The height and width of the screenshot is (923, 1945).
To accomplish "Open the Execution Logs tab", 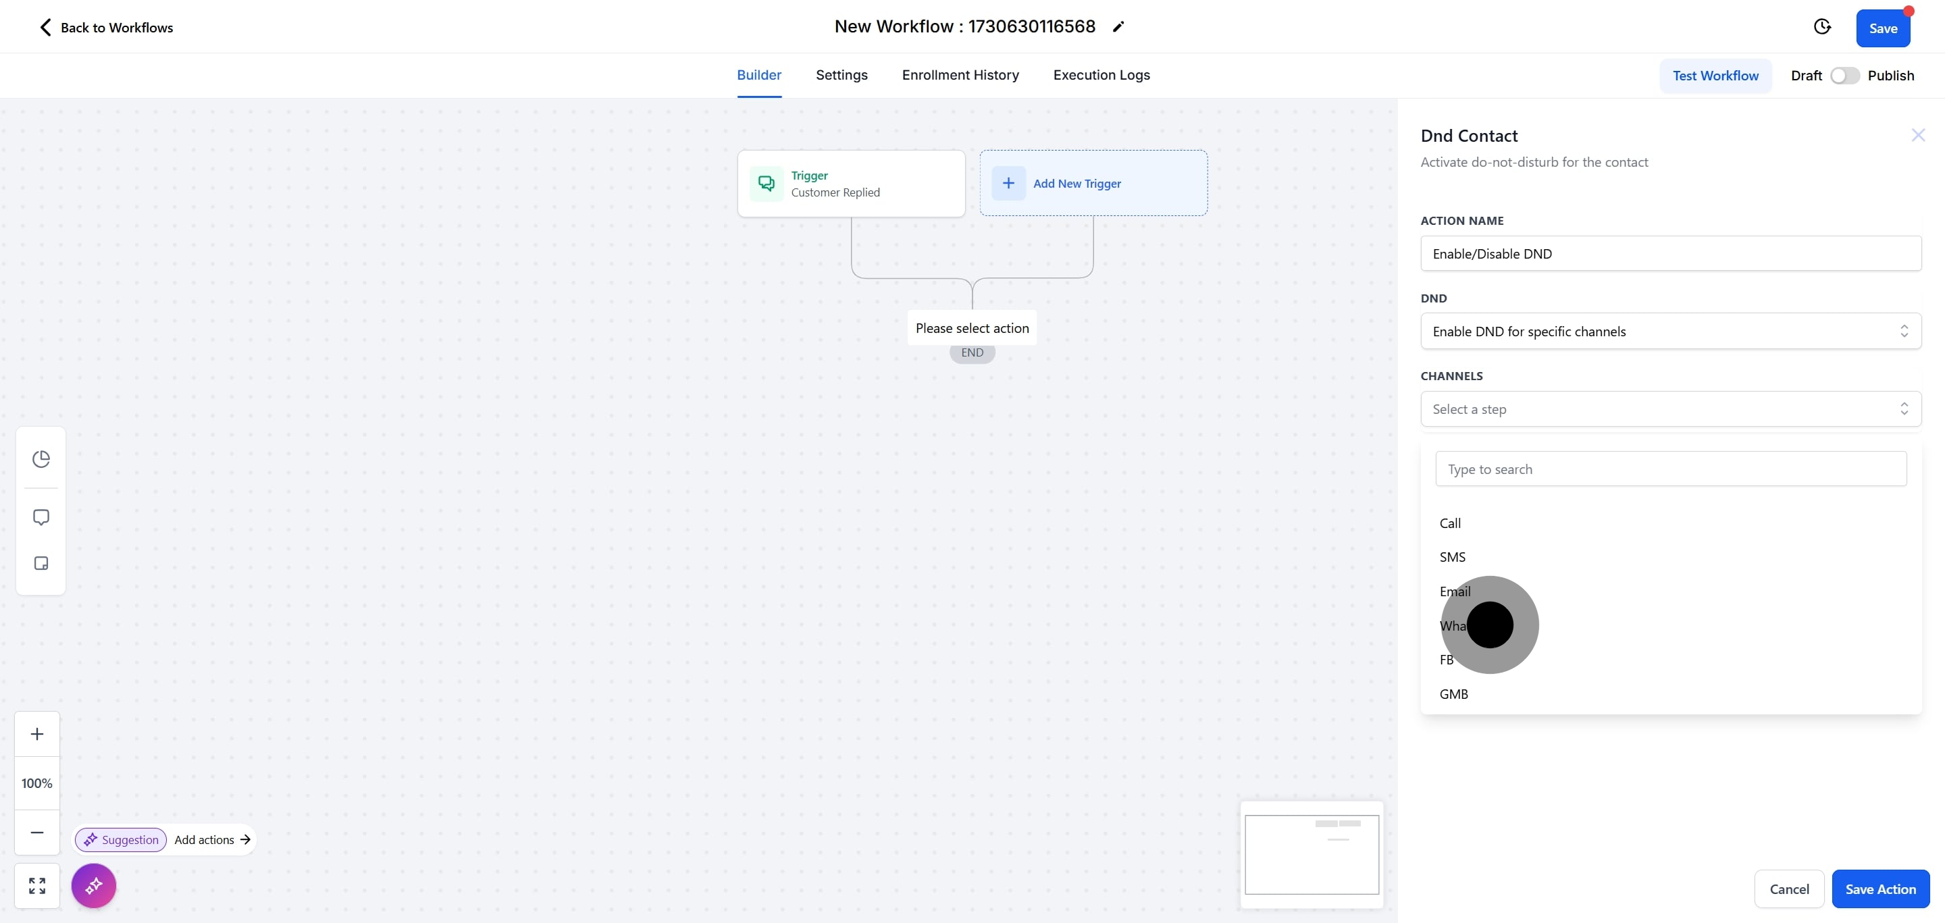I will click(x=1101, y=75).
